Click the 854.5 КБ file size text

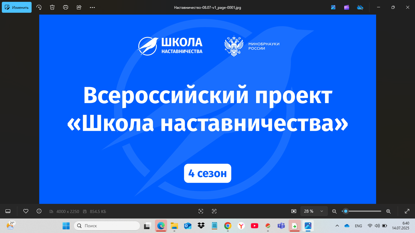(98, 211)
